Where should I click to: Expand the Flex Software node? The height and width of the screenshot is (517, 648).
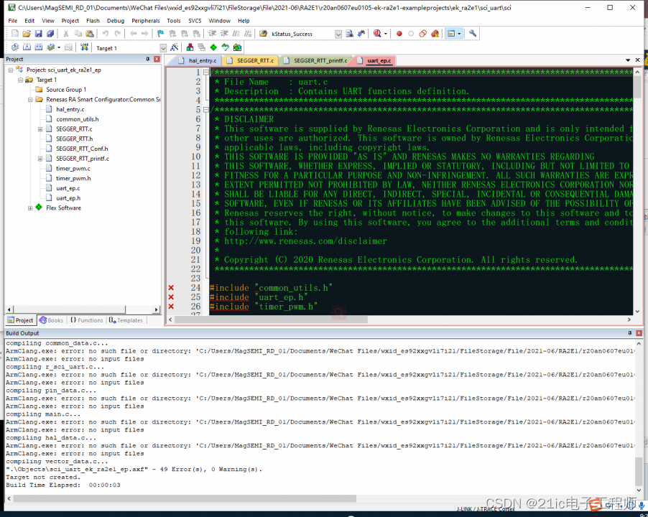tap(30, 208)
